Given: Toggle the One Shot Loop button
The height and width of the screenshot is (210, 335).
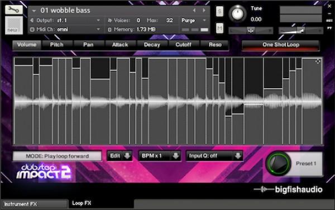Looking at the screenshot, I should (281, 45).
